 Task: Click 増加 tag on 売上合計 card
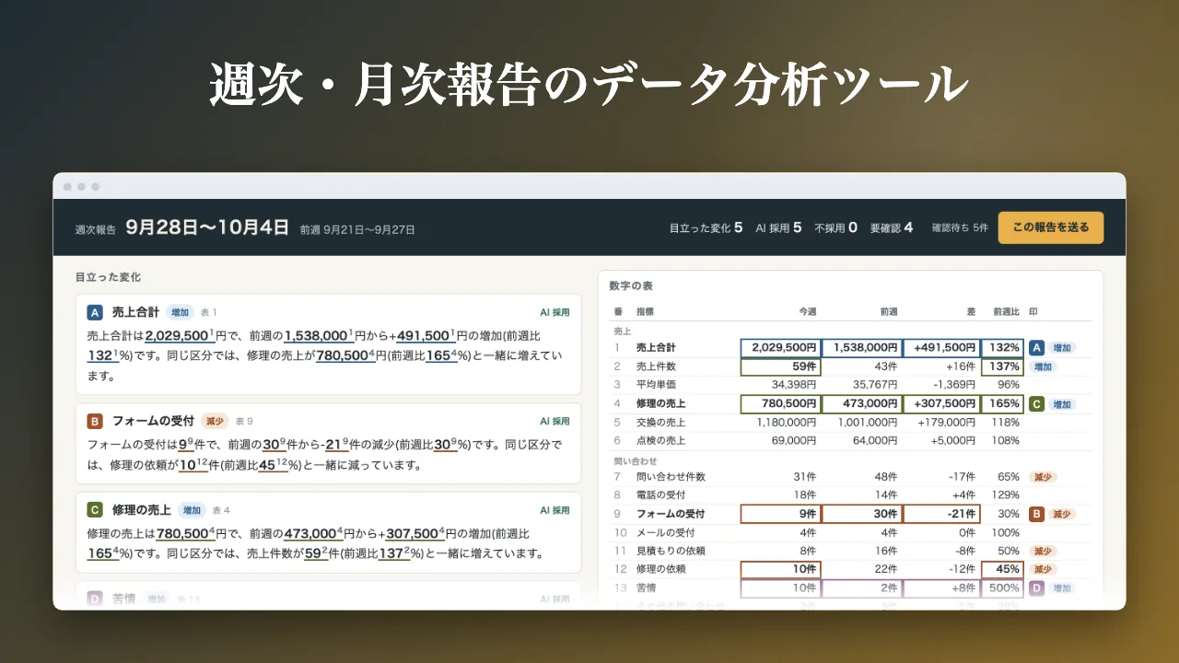(181, 312)
